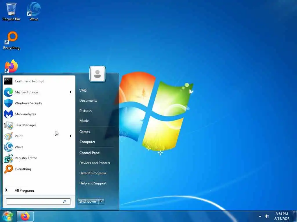Open Devices and Printers
This screenshot has width=297, height=222.
pos(95,163)
